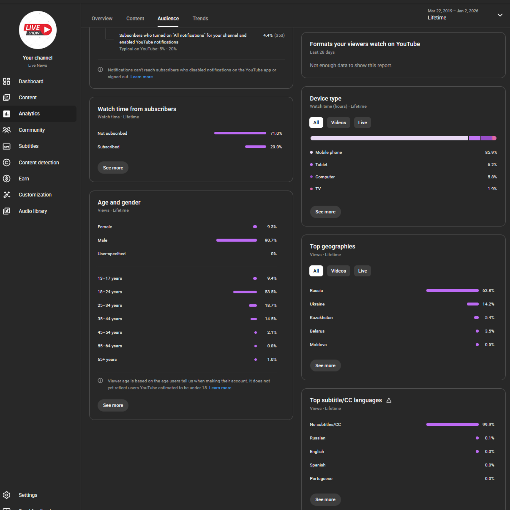Open Settings gear icon
Screen dimensions: 510x510
click(7, 495)
